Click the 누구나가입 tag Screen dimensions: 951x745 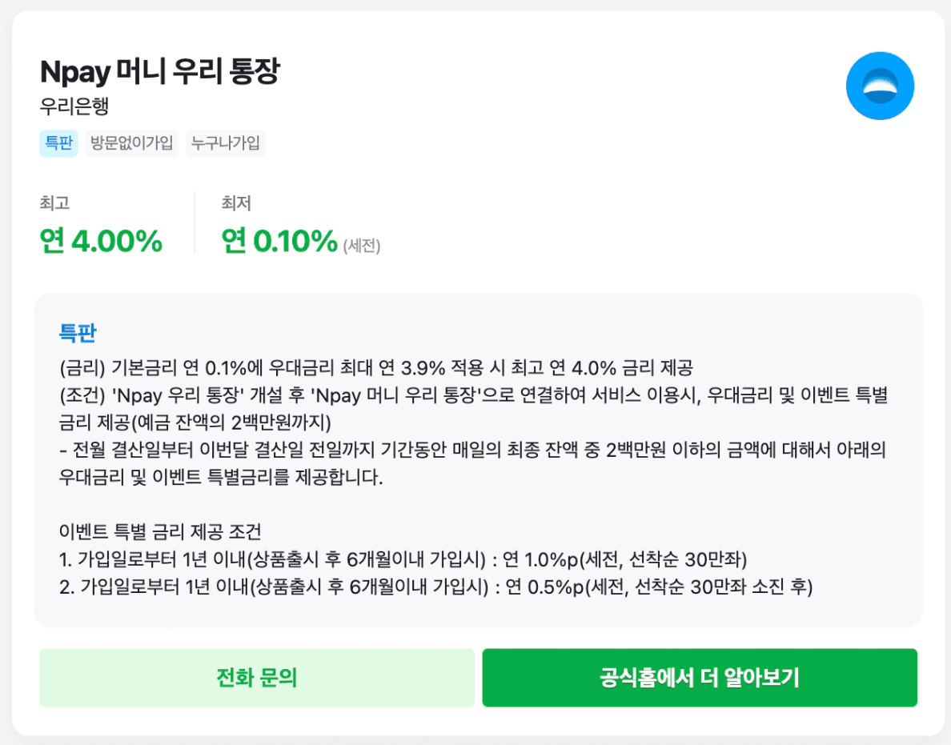[225, 144]
